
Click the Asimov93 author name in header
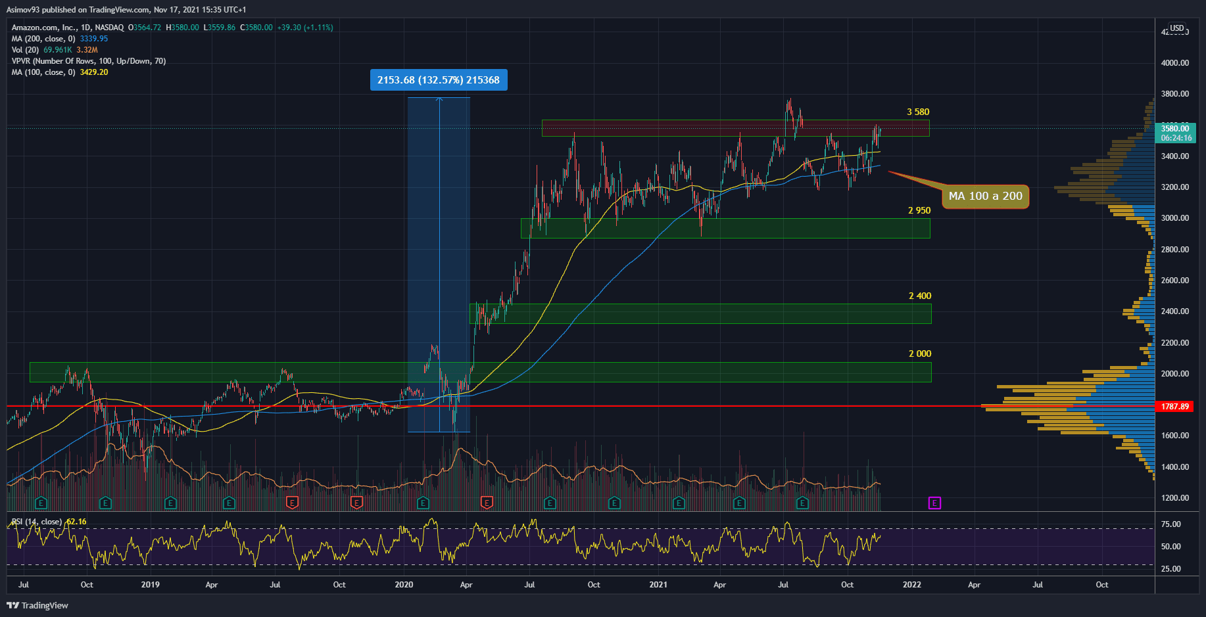[23, 10]
